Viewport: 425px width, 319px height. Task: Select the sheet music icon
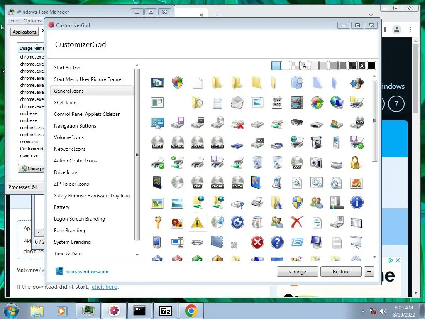click(x=277, y=103)
